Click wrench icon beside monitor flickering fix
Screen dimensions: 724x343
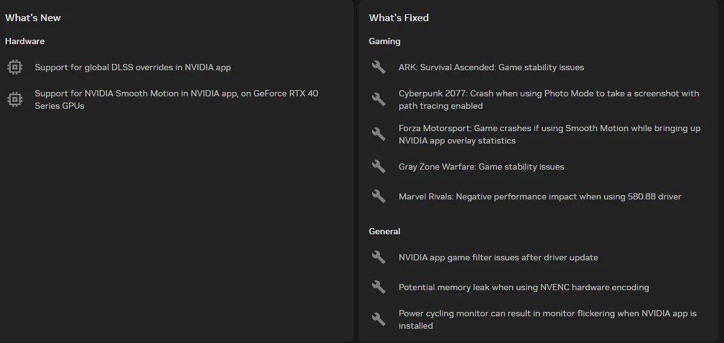pyautogui.click(x=378, y=319)
